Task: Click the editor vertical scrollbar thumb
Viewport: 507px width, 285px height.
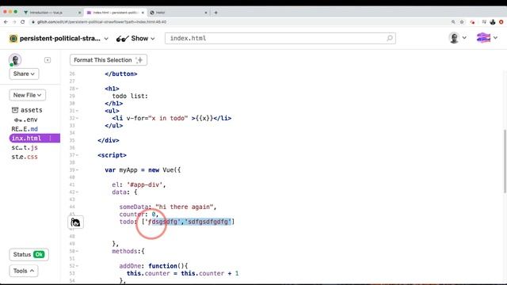Action: pyautogui.click(x=505, y=161)
